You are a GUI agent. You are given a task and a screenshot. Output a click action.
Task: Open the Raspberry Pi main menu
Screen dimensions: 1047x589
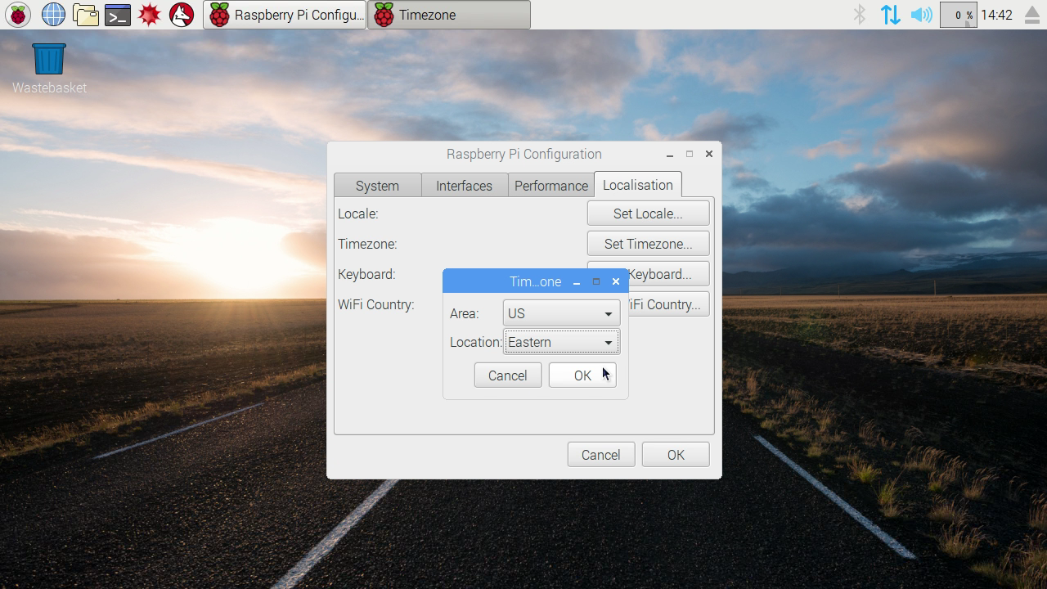coord(18,15)
